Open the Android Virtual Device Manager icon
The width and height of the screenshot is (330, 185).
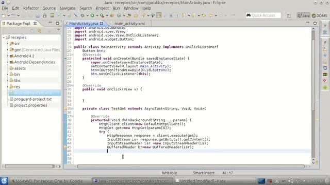tap(52, 15)
